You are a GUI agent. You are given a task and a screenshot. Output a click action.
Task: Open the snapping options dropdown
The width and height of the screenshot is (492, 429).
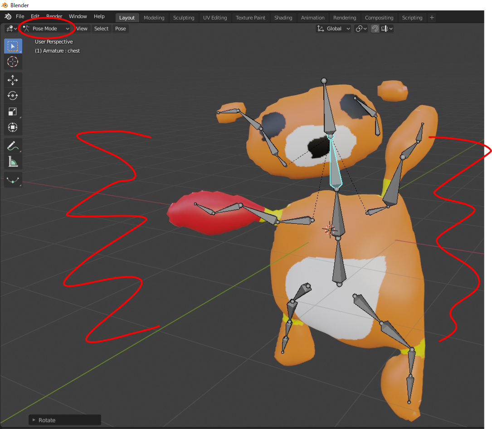coord(386,29)
